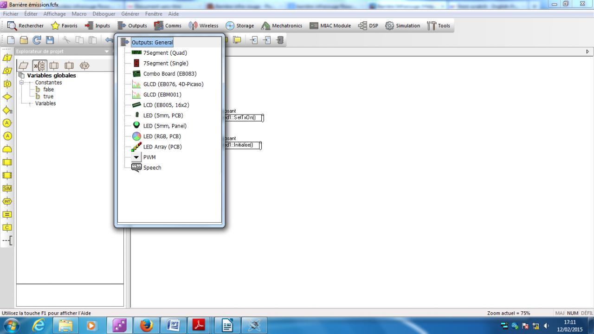This screenshot has width=594, height=334.
Task: Save the project with the floppy icon
Action: tap(50, 40)
